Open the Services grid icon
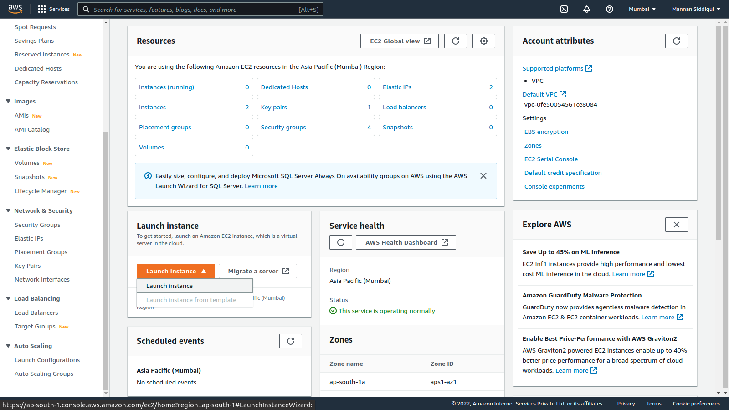 [41, 9]
